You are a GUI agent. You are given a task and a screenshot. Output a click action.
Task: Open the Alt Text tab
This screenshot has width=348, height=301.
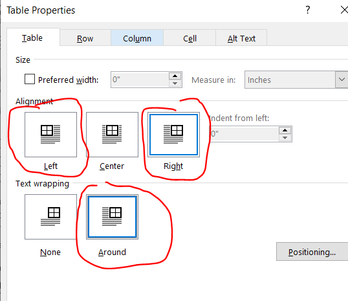pyautogui.click(x=241, y=38)
